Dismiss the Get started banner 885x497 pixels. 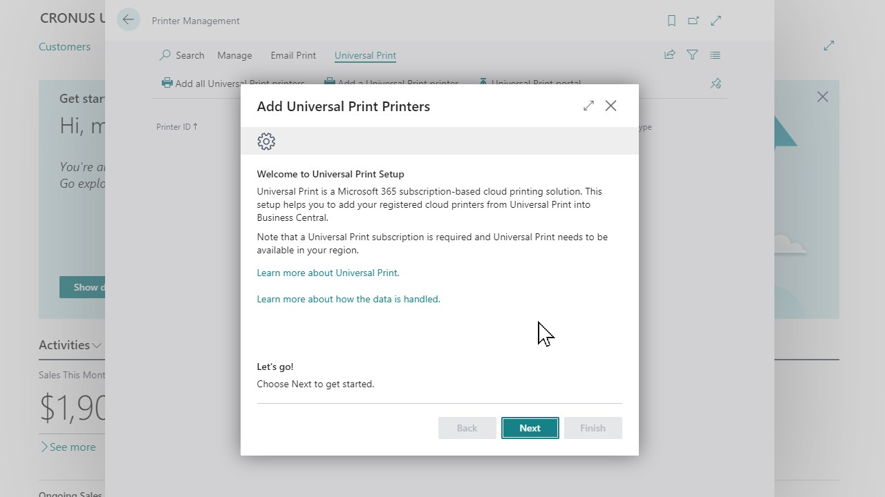(x=823, y=97)
